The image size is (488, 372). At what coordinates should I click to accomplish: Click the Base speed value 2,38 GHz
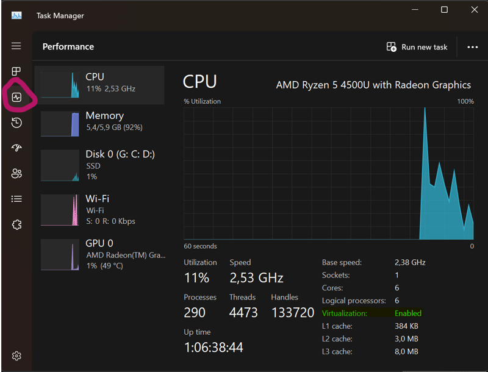point(410,262)
